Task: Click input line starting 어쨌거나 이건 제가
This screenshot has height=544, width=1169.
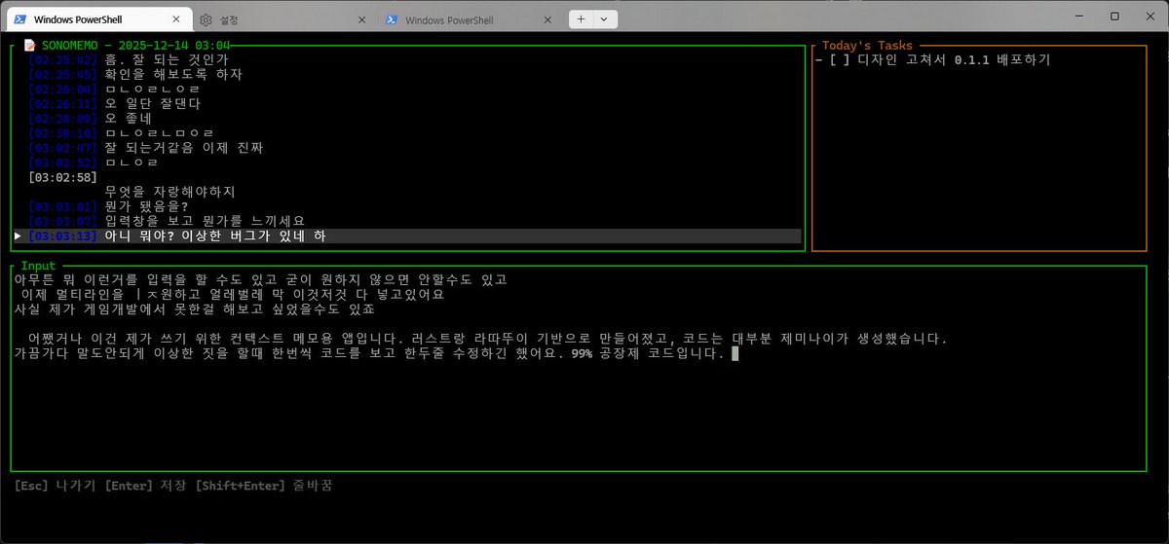Action: [x=487, y=339]
